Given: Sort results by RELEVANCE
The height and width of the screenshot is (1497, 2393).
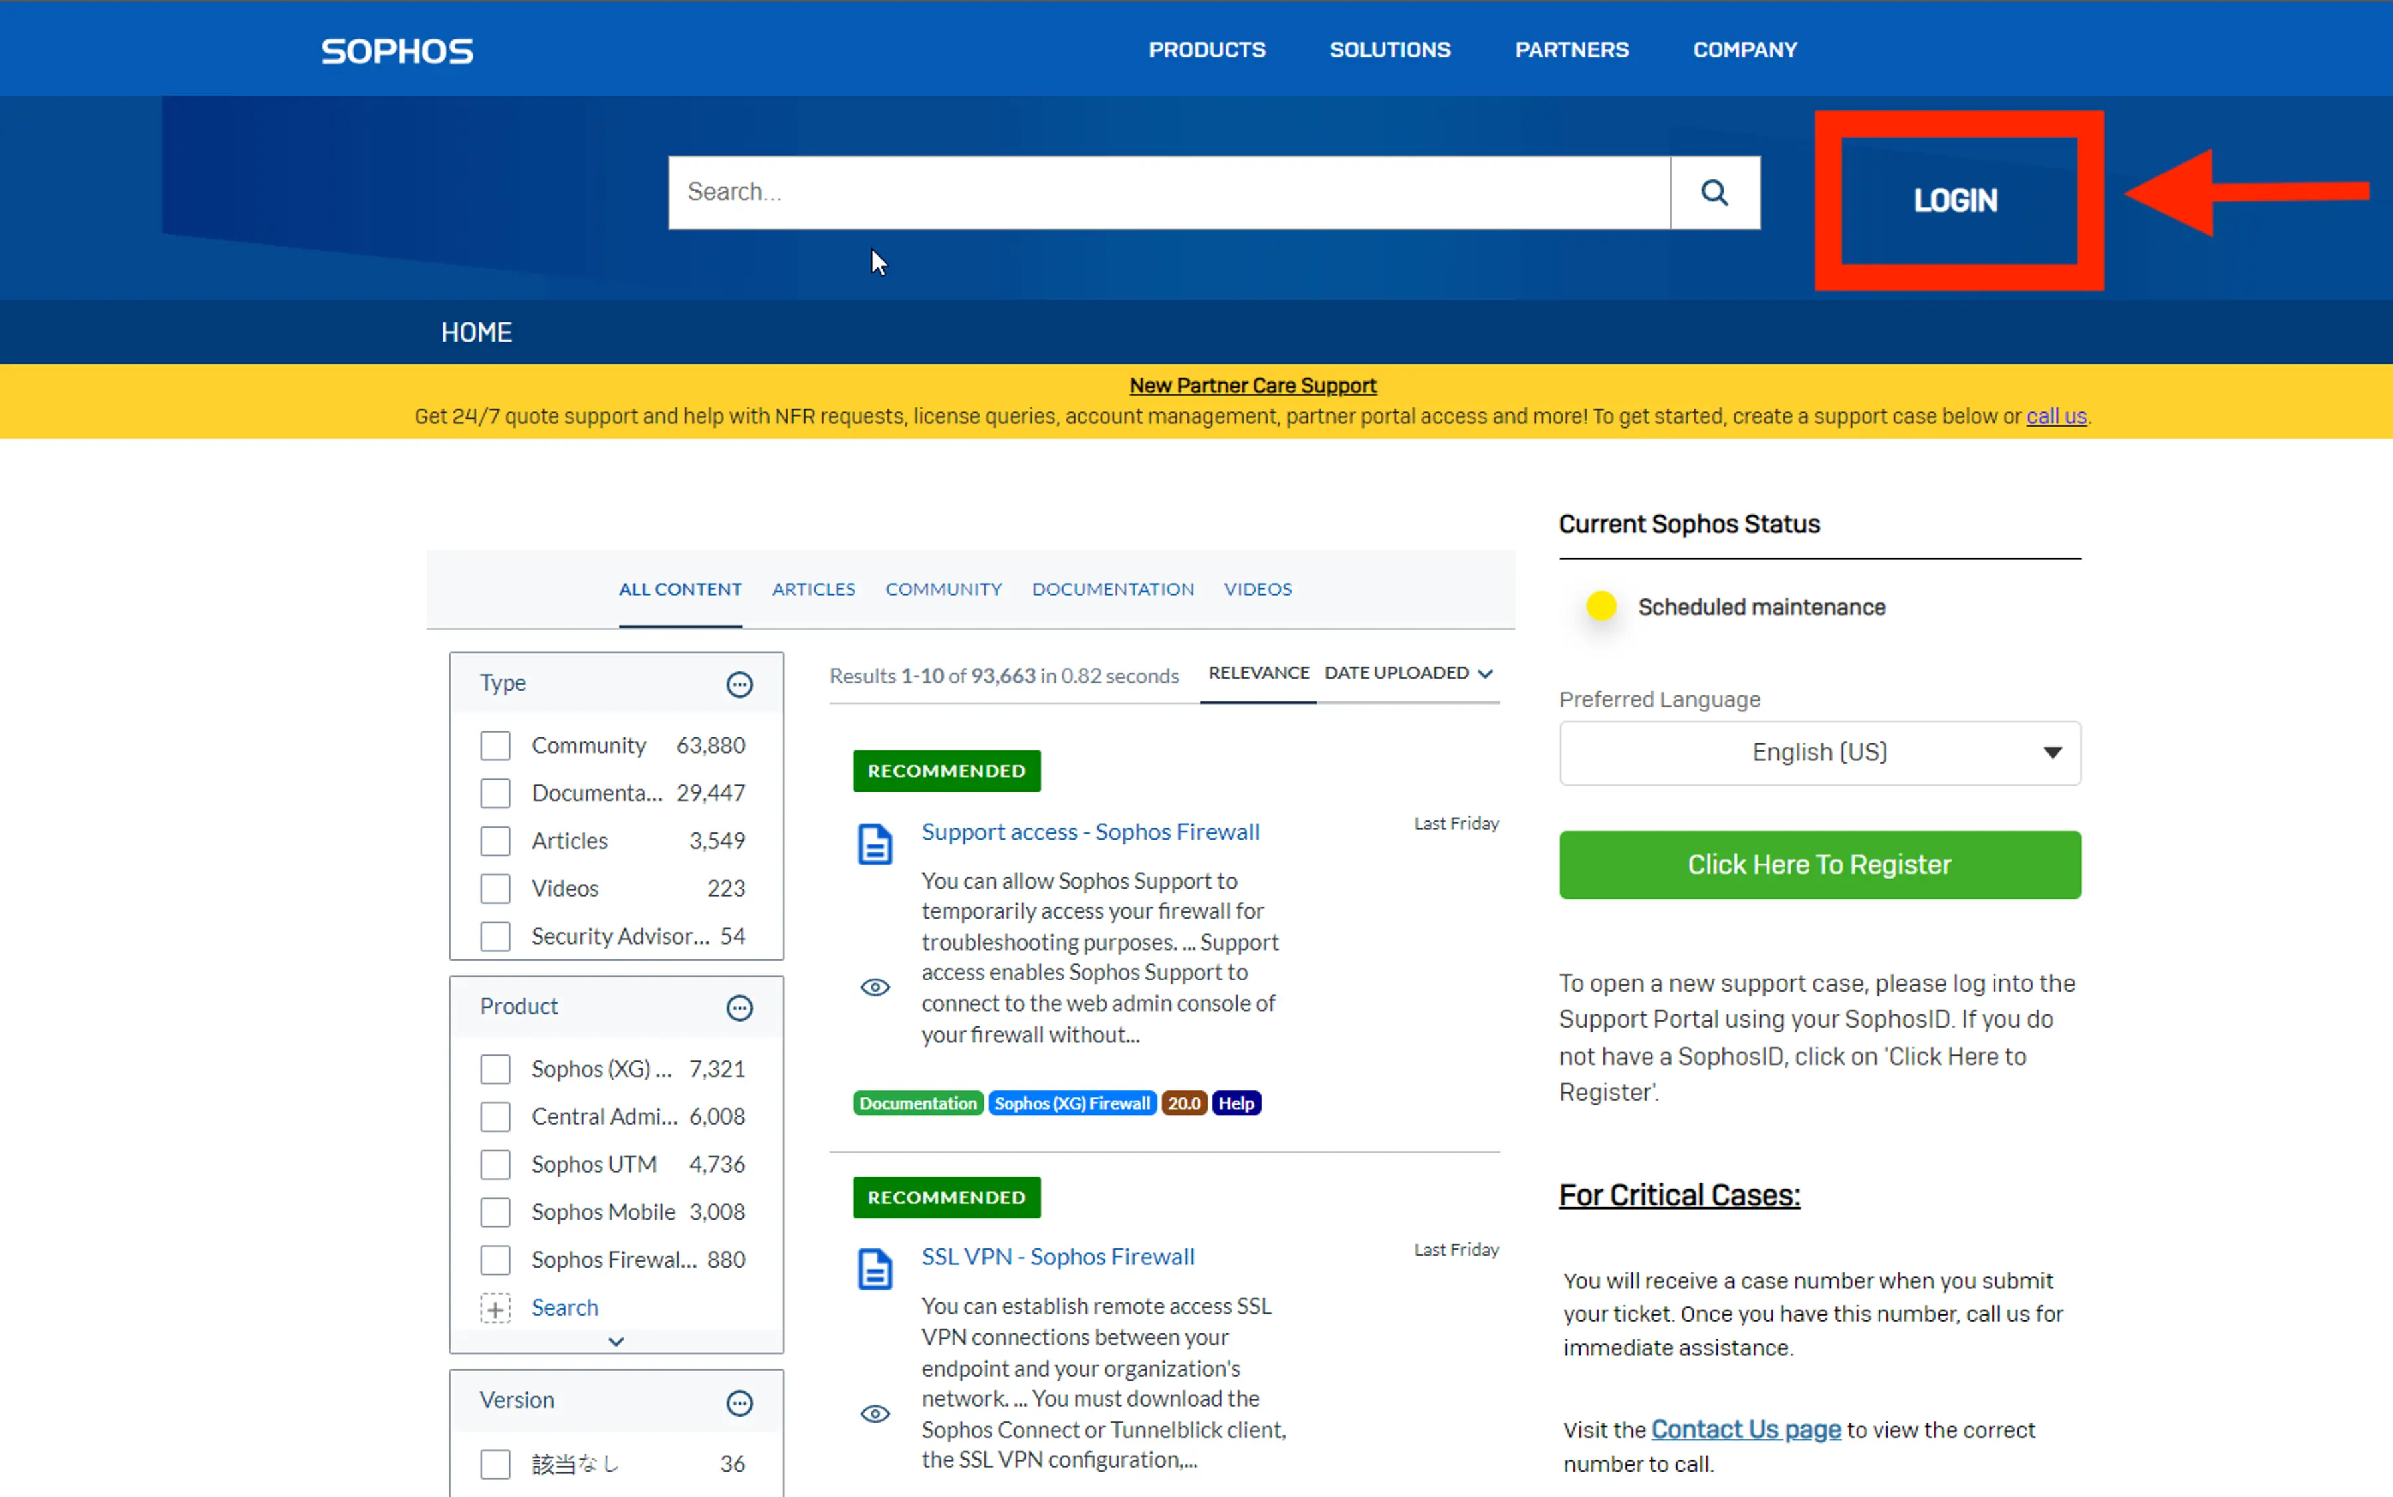Looking at the screenshot, I should pyautogui.click(x=1258, y=673).
